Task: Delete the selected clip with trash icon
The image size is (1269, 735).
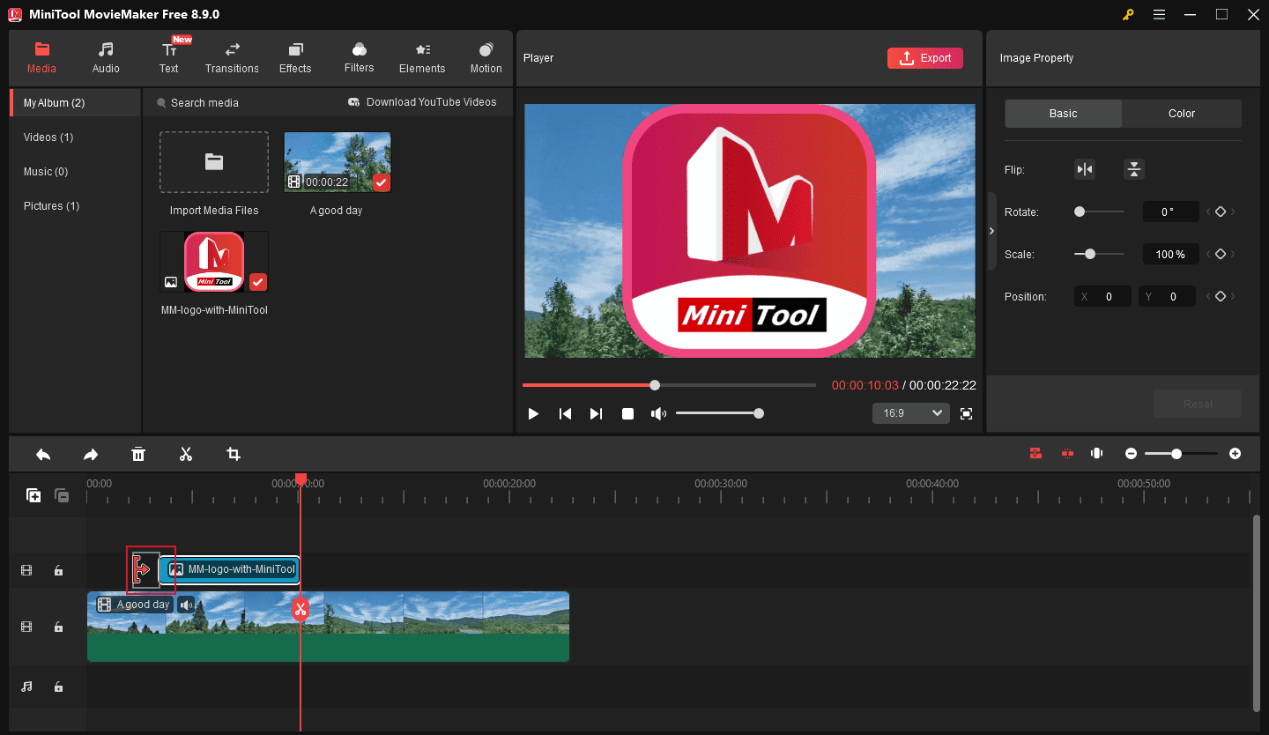Action: tap(138, 454)
